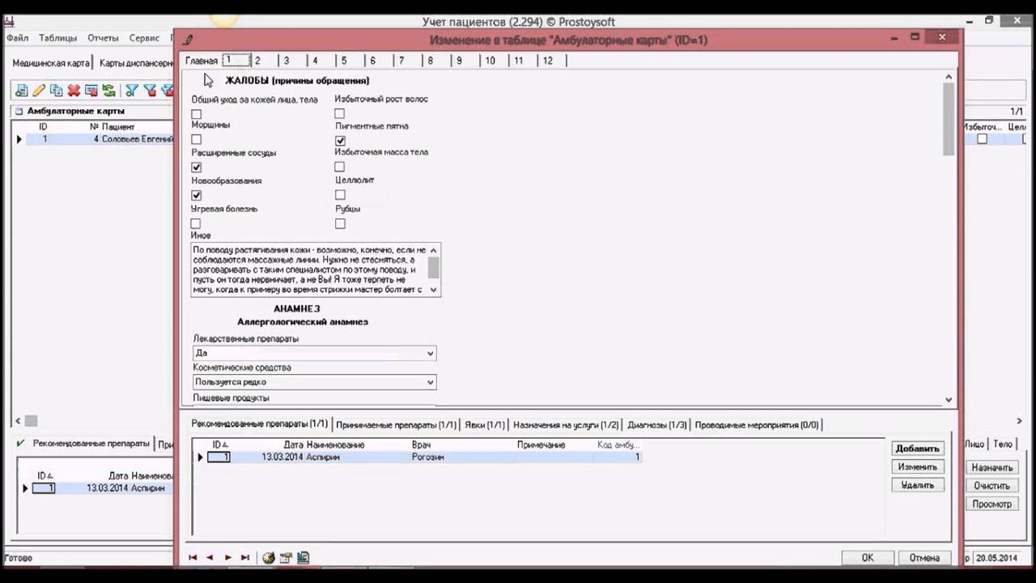Open Диагнозы (1/3) tab
Viewport: 1036px width, 583px height.
pos(657,424)
